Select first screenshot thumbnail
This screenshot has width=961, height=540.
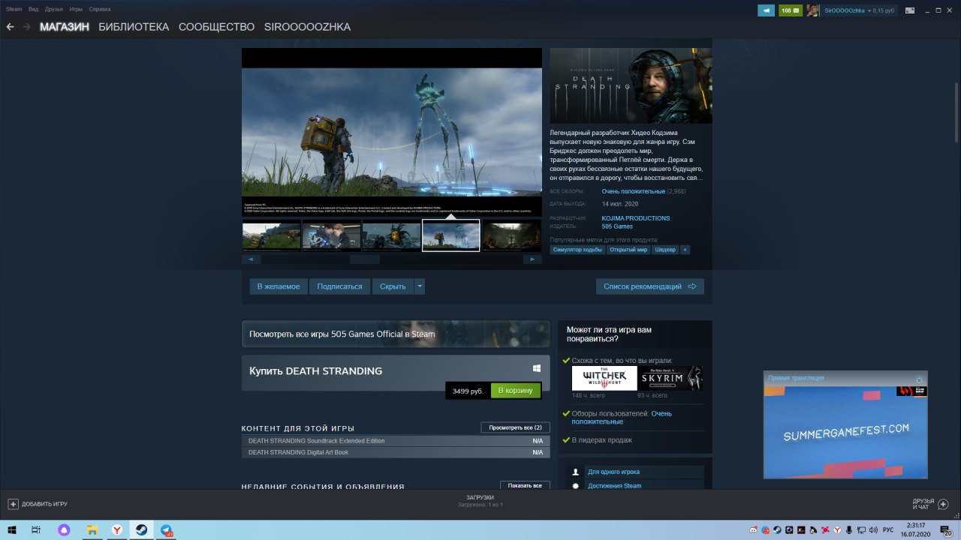point(271,235)
